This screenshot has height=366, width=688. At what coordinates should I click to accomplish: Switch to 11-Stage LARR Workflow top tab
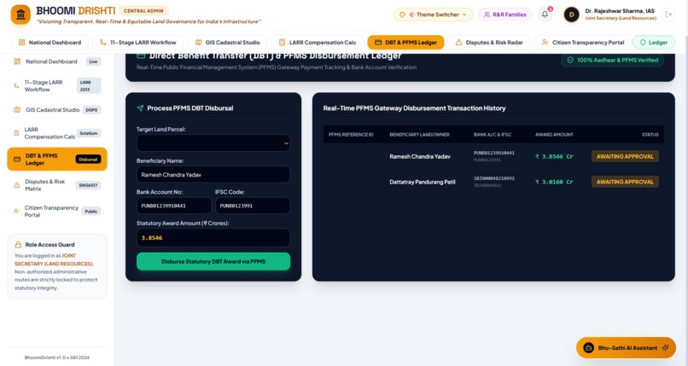137,43
